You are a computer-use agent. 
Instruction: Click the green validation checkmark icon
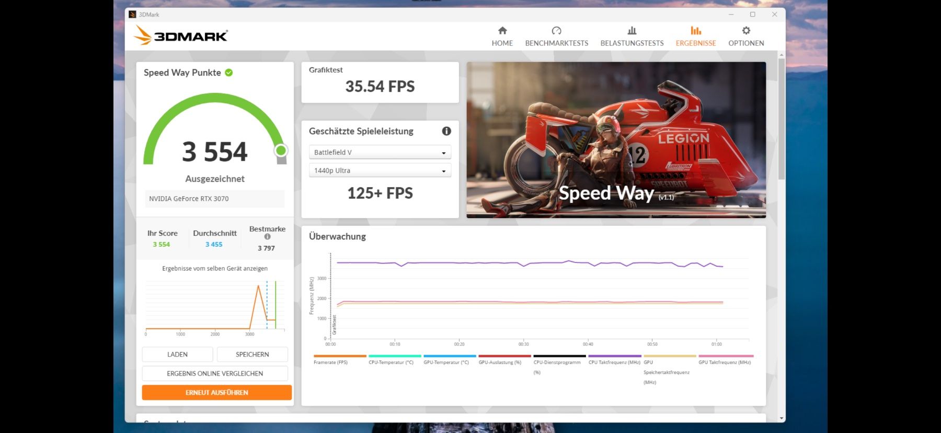coord(228,73)
